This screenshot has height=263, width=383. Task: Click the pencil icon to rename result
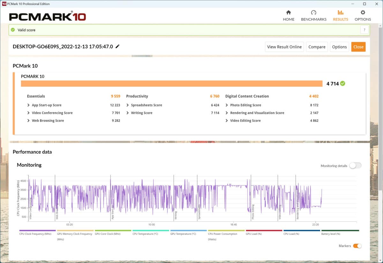pos(117,46)
